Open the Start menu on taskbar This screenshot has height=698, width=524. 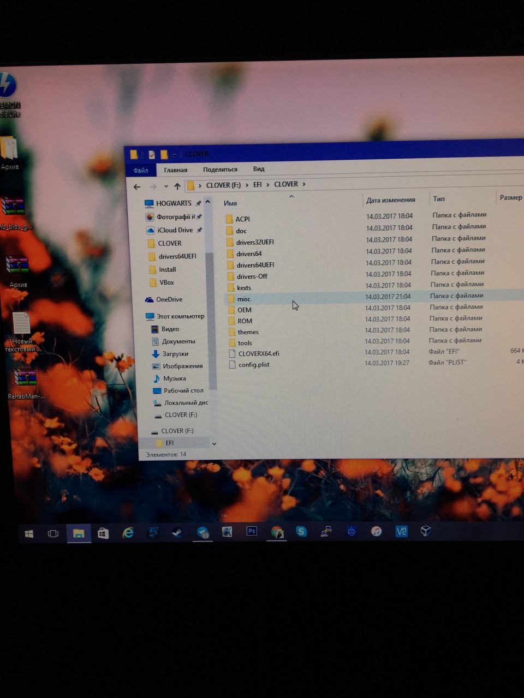tap(29, 534)
